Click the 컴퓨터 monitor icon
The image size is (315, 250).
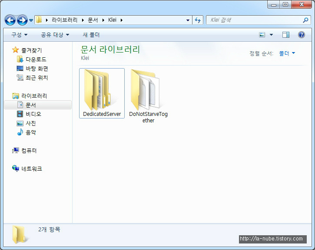coord(16,150)
